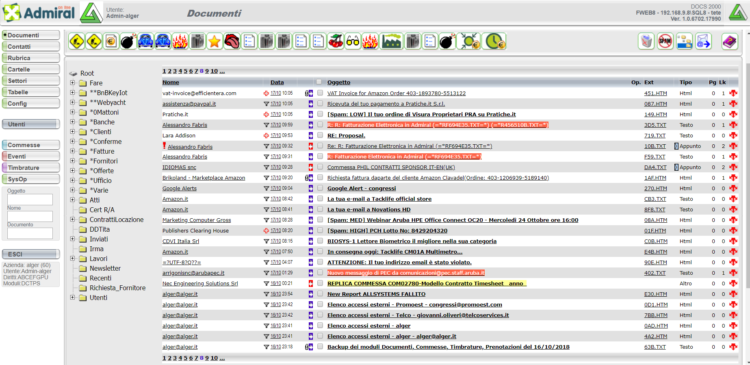Image resolution: width=750 pixels, height=365 pixels.
Task: Click the send email envelope icon
Action: click(x=703, y=41)
